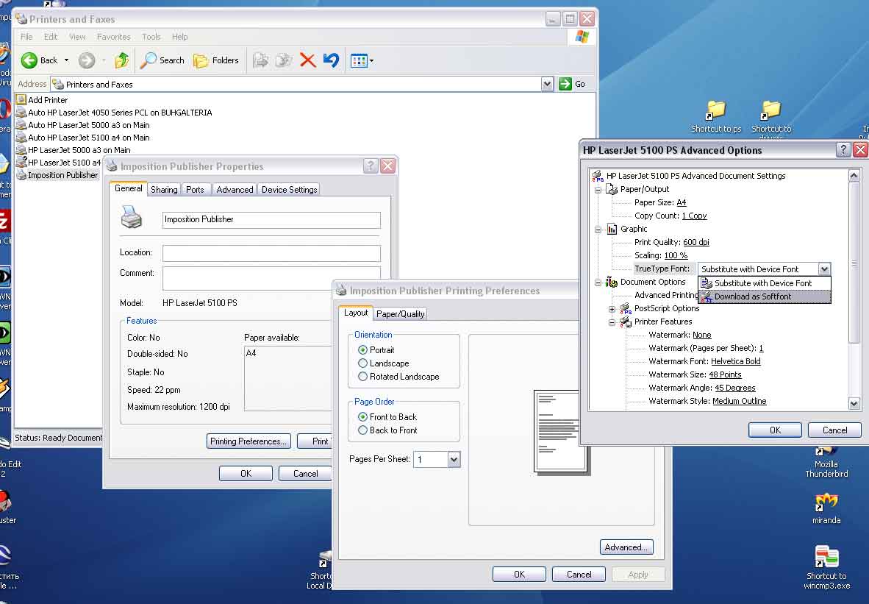This screenshot has width=869, height=604.
Task: Click the Graphic tree node icon
Action: pos(612,229)
